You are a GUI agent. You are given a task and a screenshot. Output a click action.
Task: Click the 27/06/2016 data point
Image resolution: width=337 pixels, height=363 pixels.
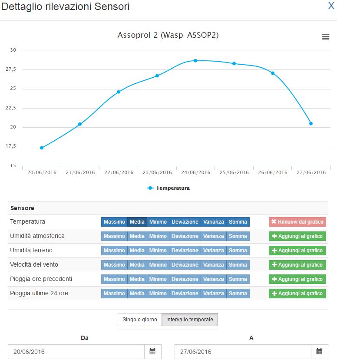[x=311, y=124]
